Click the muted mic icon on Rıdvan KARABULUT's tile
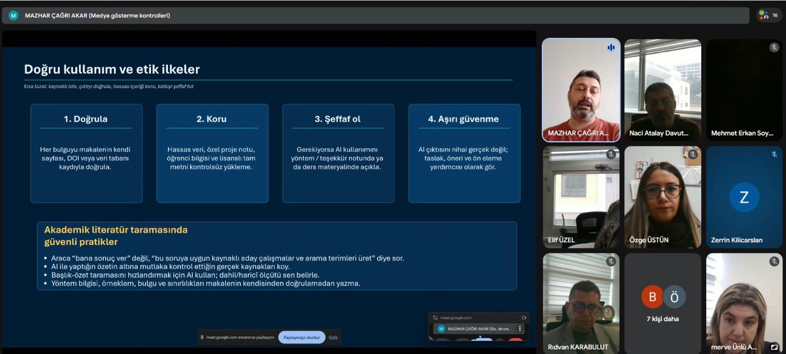 [x=611, y=261]
